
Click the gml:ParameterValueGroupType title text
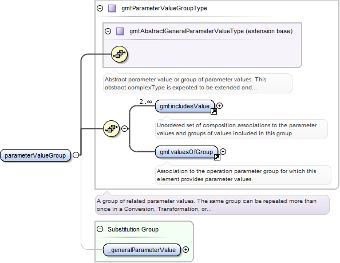164,8
